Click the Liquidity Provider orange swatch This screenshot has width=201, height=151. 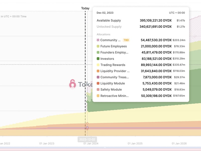(98, 71)
